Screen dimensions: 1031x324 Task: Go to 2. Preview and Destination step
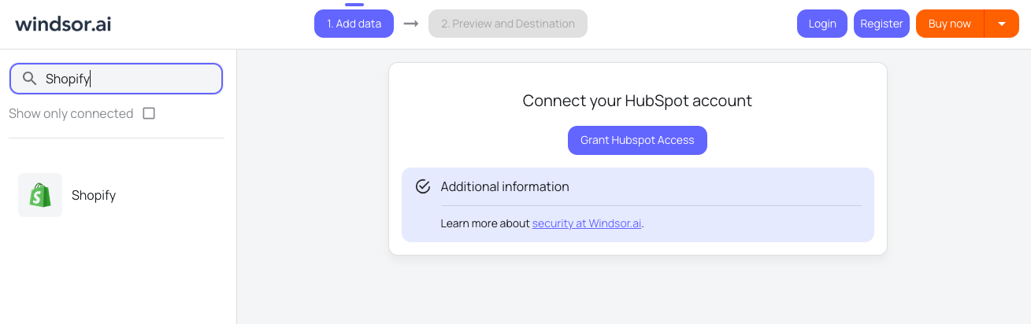[x=508, y=24]
